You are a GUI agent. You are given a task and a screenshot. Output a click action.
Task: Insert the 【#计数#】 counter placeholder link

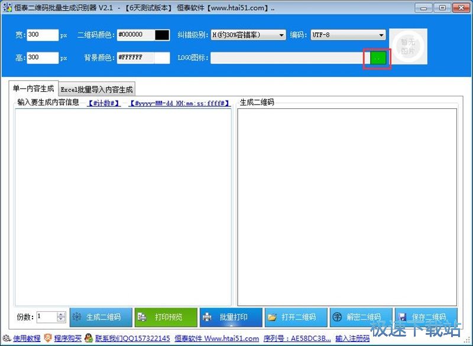104,103
